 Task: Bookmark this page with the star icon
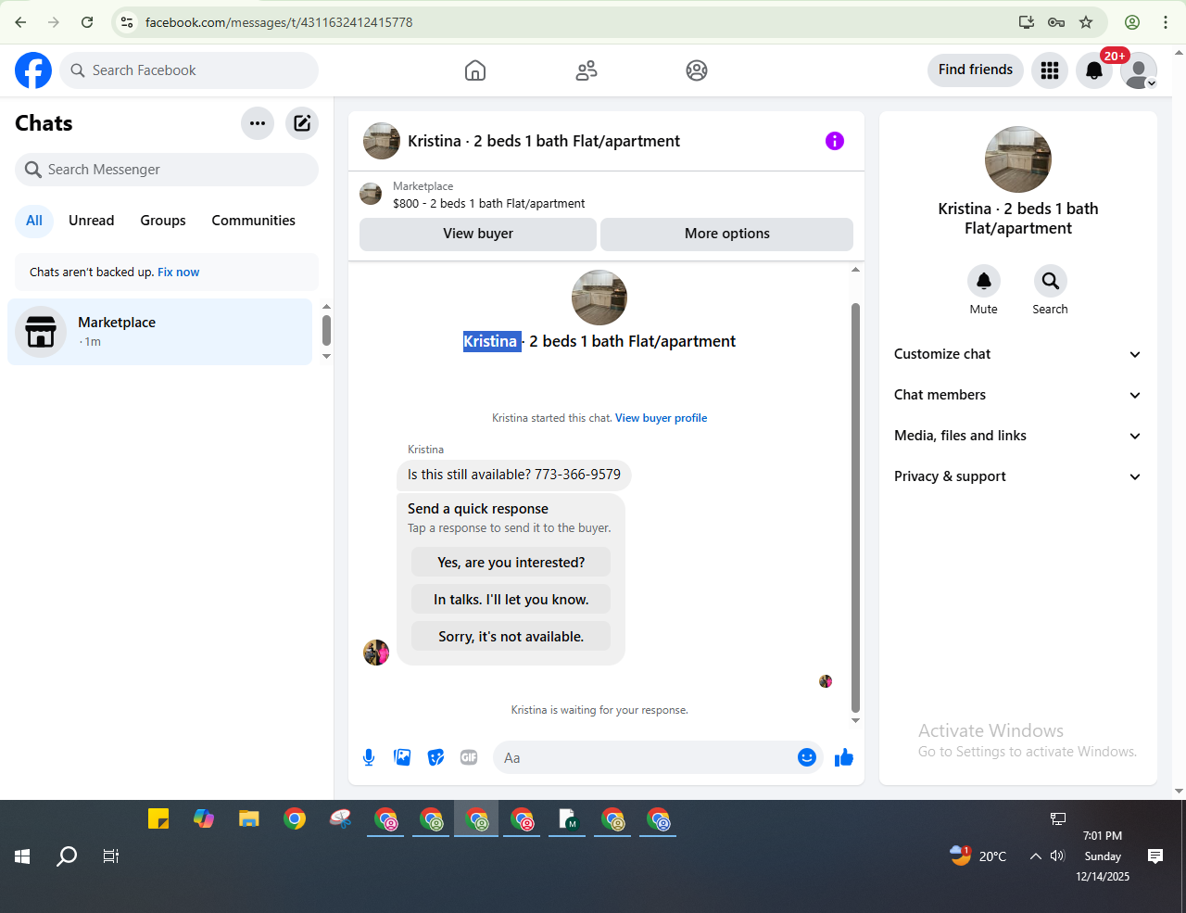(x=1086, y=22)
